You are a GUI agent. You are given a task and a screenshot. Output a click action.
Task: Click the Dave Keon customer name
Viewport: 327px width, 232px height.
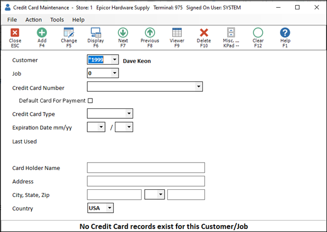(137, 61)
